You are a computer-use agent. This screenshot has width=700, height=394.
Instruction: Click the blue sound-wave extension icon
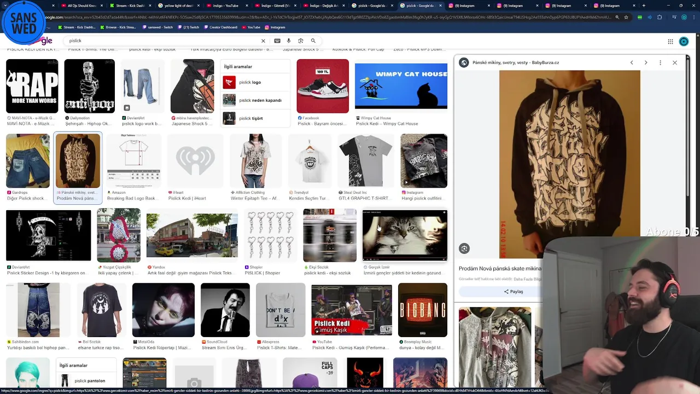point(650,17)
